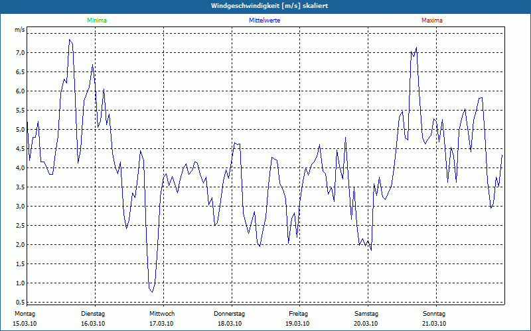Click the blue Mittelwerte legend label
This screenshot has height=331, width=531.
point(264,21)
